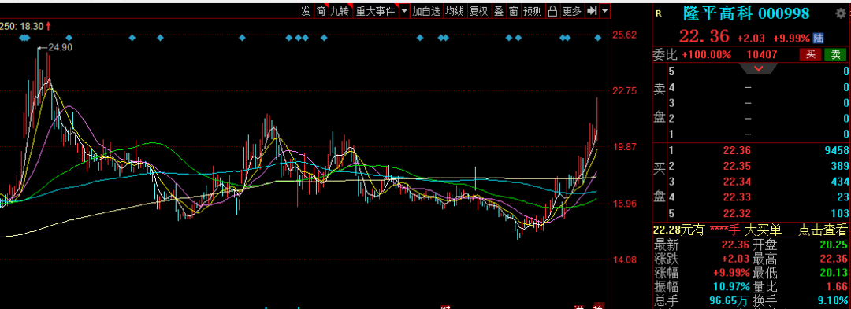Toggle the 简 simplified view button

(x=321, y=11)
